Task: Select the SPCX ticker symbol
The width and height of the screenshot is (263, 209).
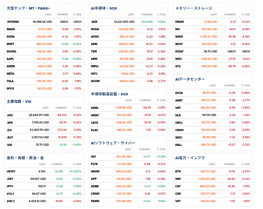Action: [10, 88]
